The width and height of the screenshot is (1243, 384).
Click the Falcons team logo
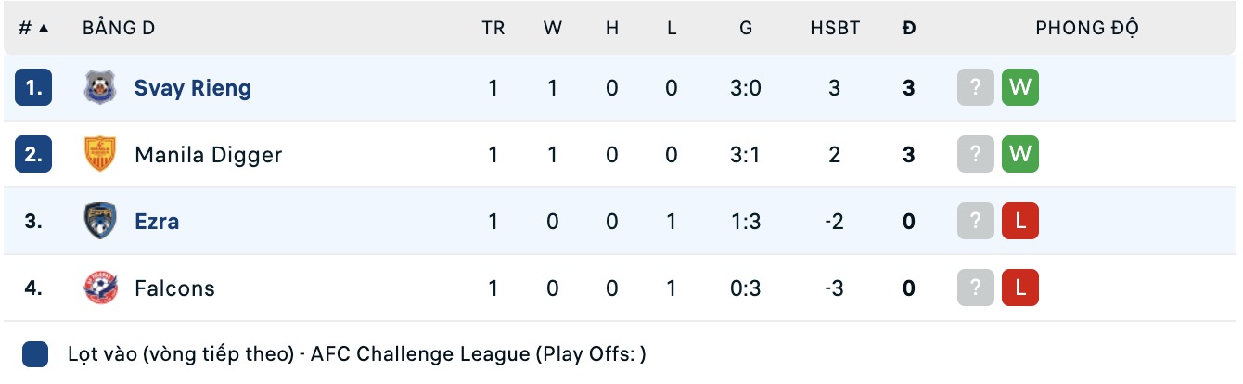[x=99, y=288]
